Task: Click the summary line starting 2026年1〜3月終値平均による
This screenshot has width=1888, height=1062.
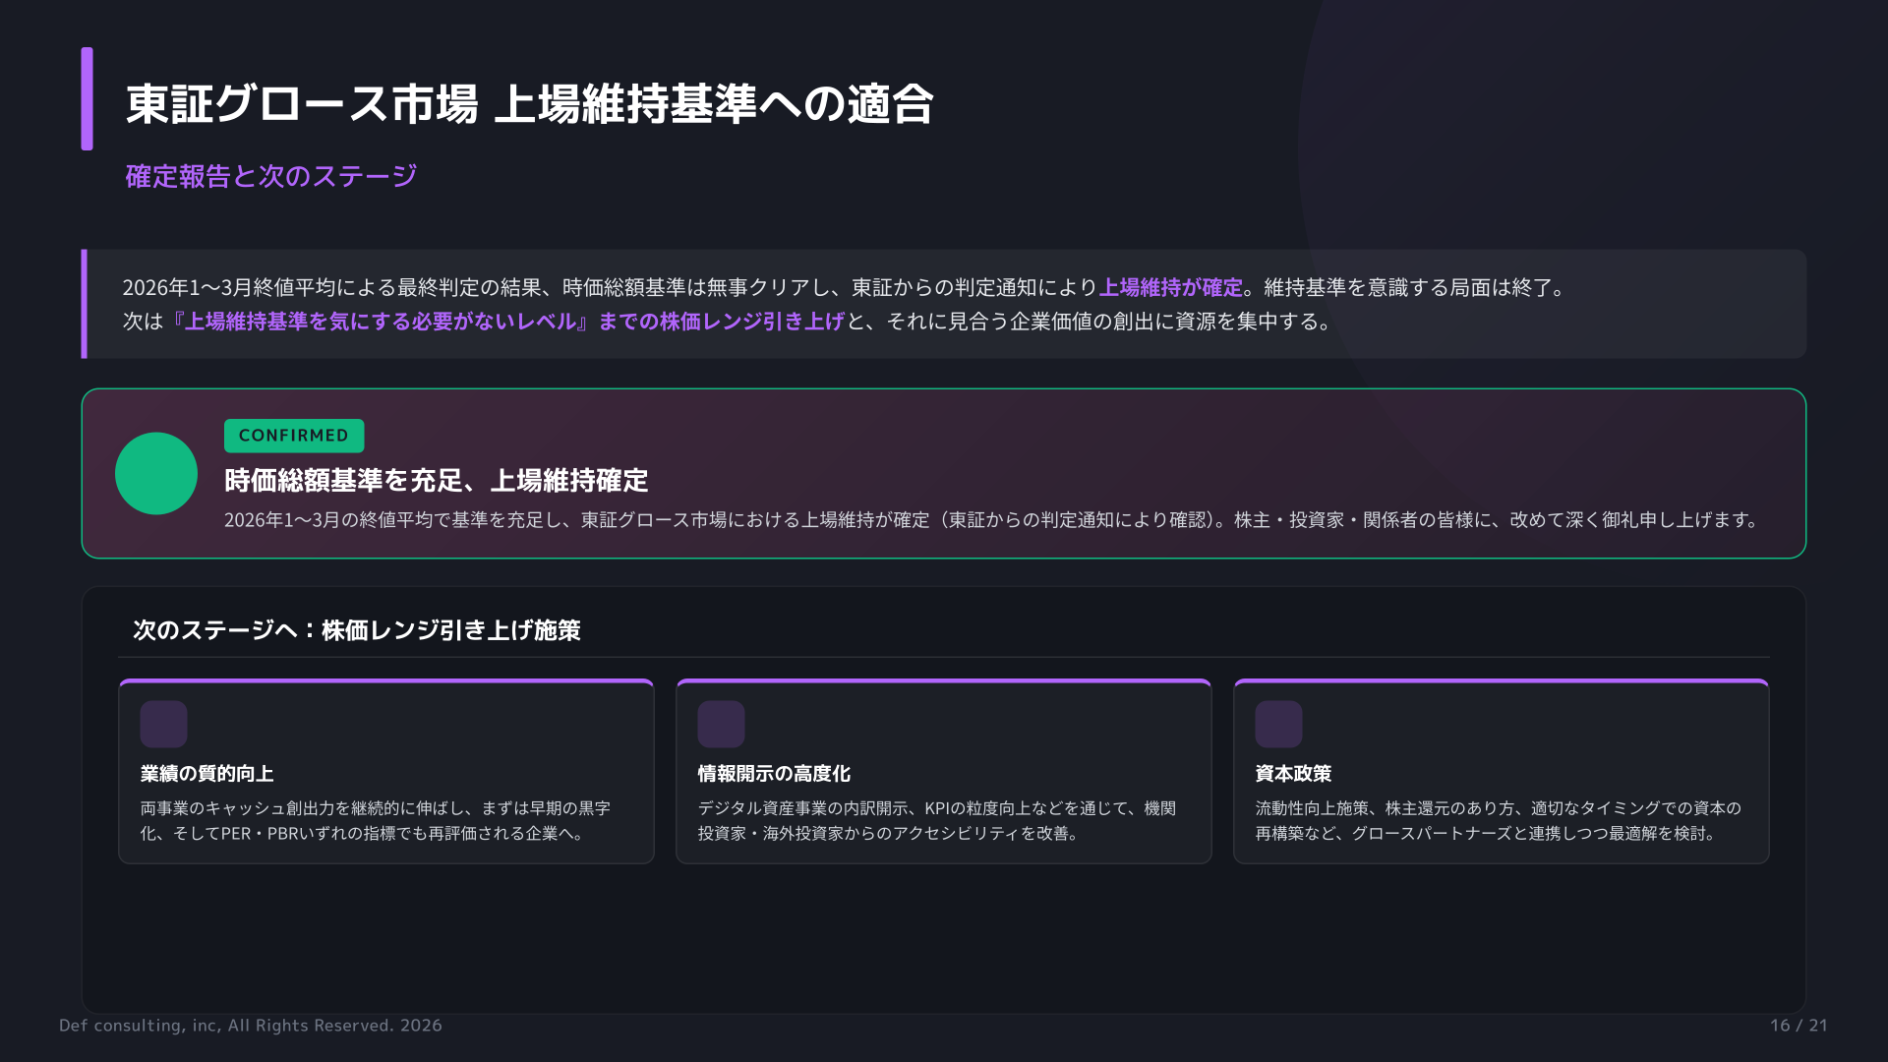Action: [x=844, y=287]
